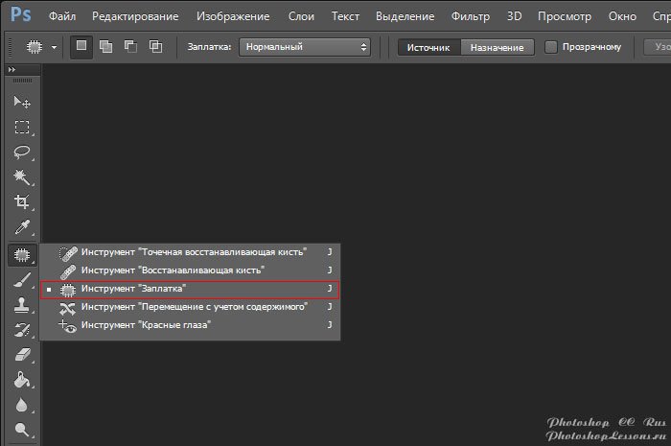This screenshot has height=446, width=671.
Task: Select the Eyedropper tool
Action: tap(21, 228)
